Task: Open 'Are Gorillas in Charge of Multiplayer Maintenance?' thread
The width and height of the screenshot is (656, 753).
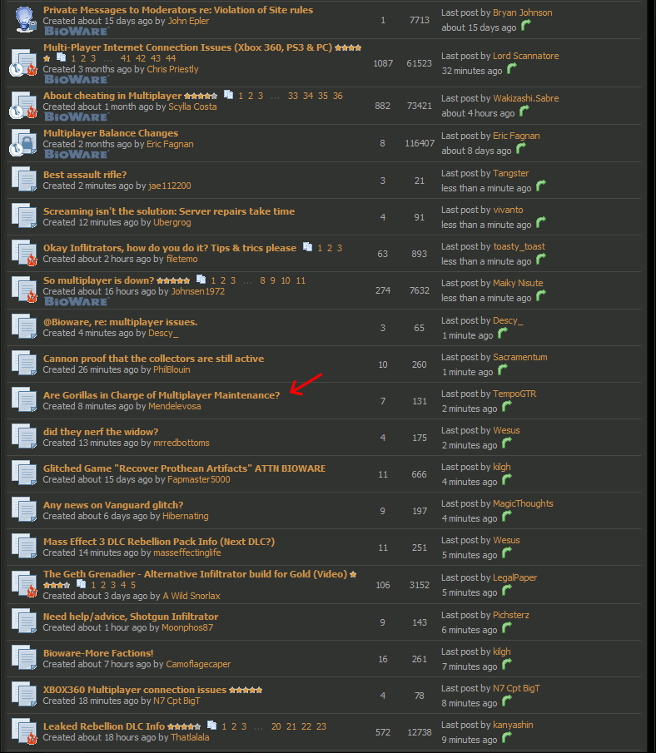Action: (x=162, y=395)
